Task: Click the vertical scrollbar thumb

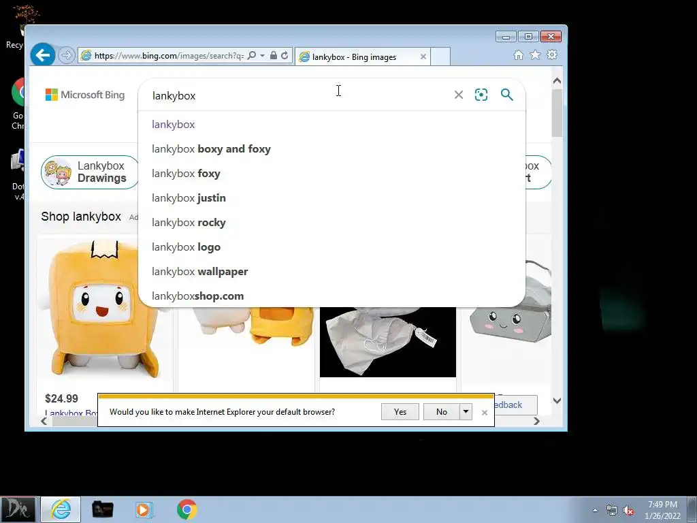Action: (x=557, y=113)
